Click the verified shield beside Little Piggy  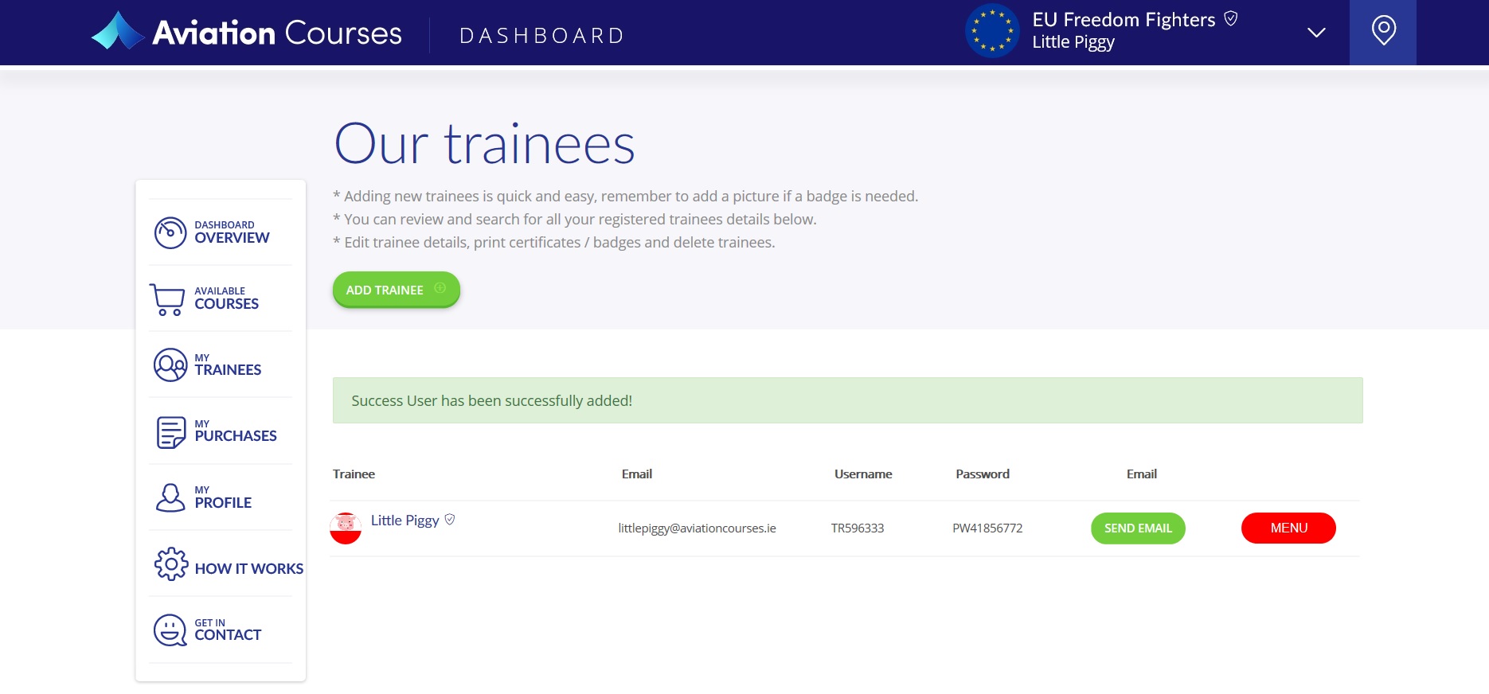450,520
